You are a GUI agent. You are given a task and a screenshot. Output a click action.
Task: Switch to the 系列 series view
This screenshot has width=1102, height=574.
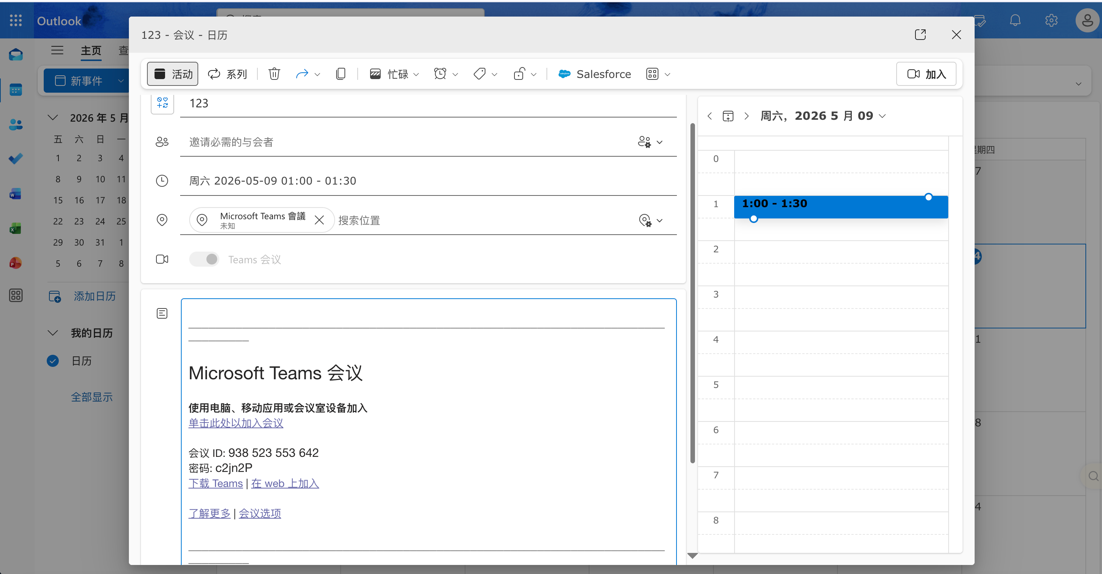click(227, 74)
